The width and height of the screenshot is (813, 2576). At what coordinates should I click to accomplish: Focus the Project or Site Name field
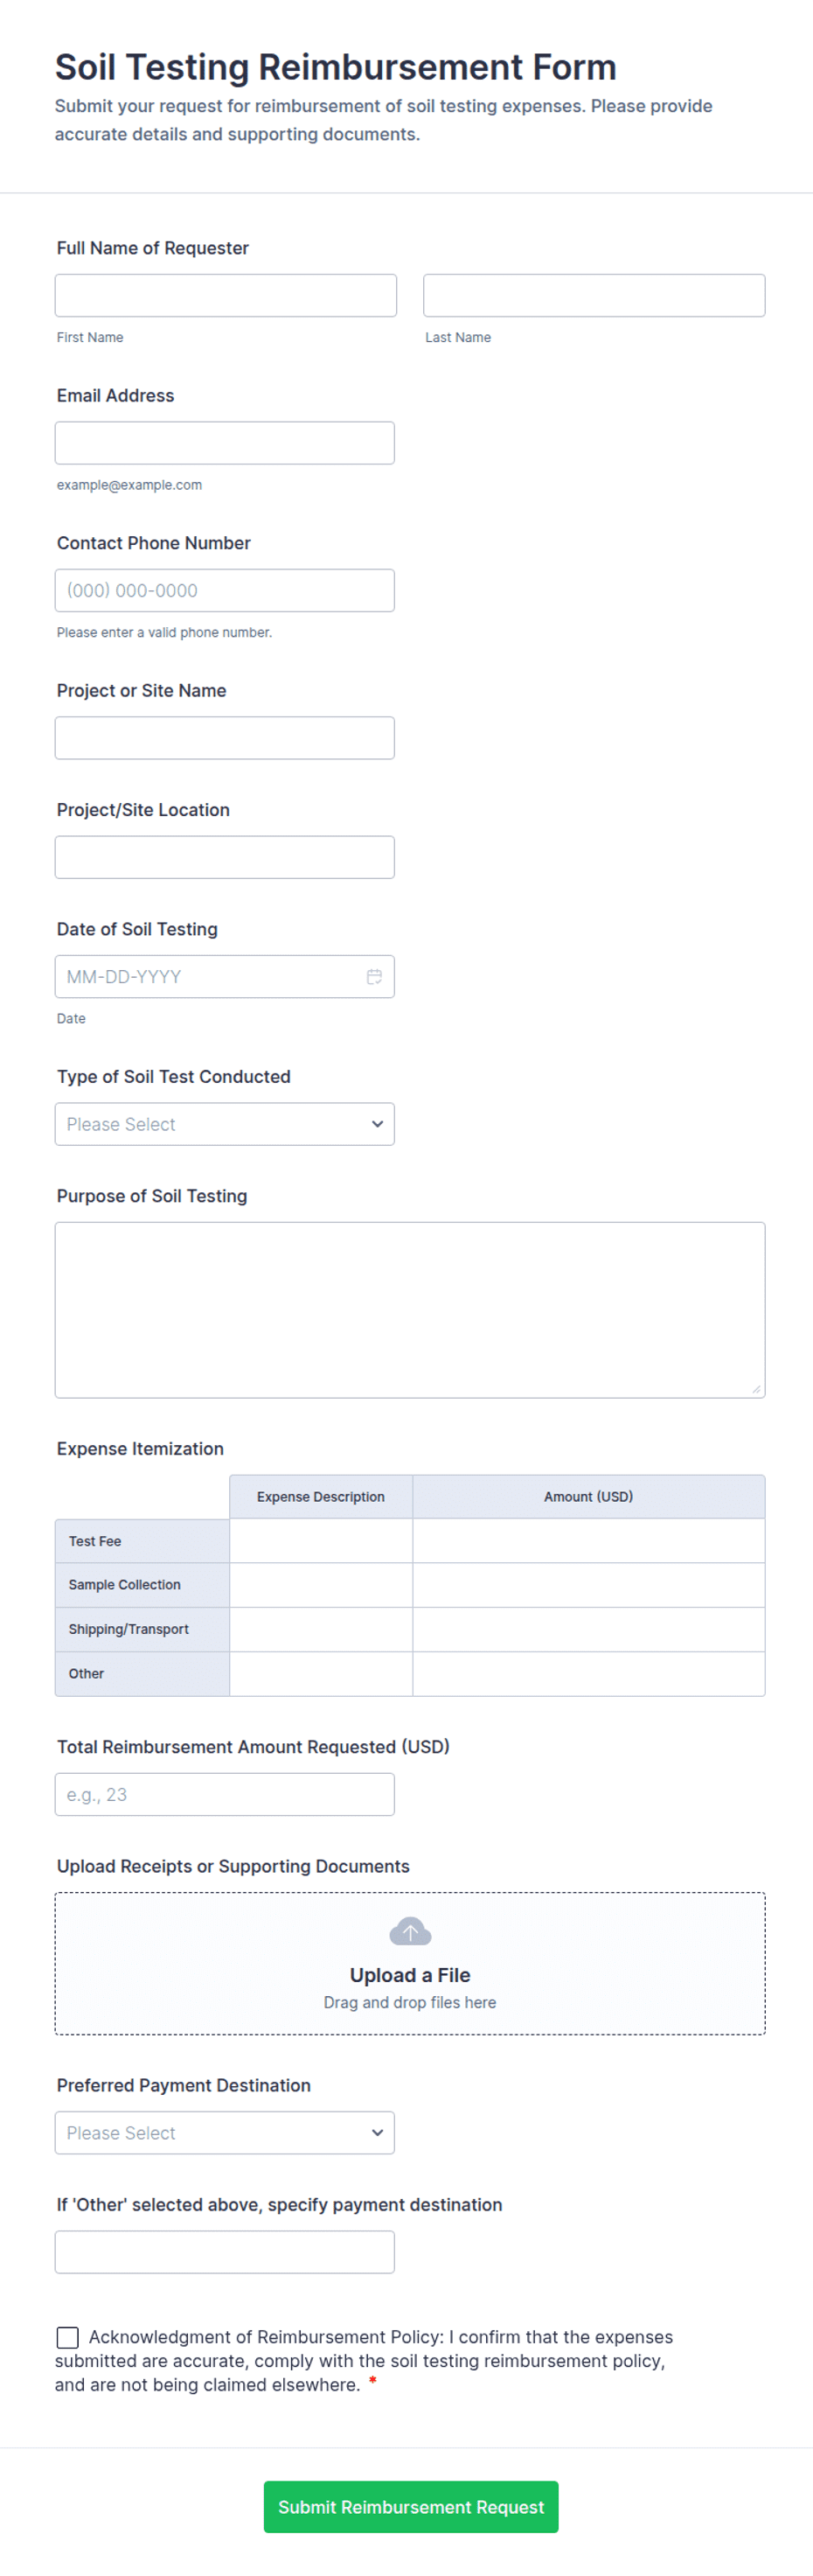pyautogui.click(x=225, y=738)
